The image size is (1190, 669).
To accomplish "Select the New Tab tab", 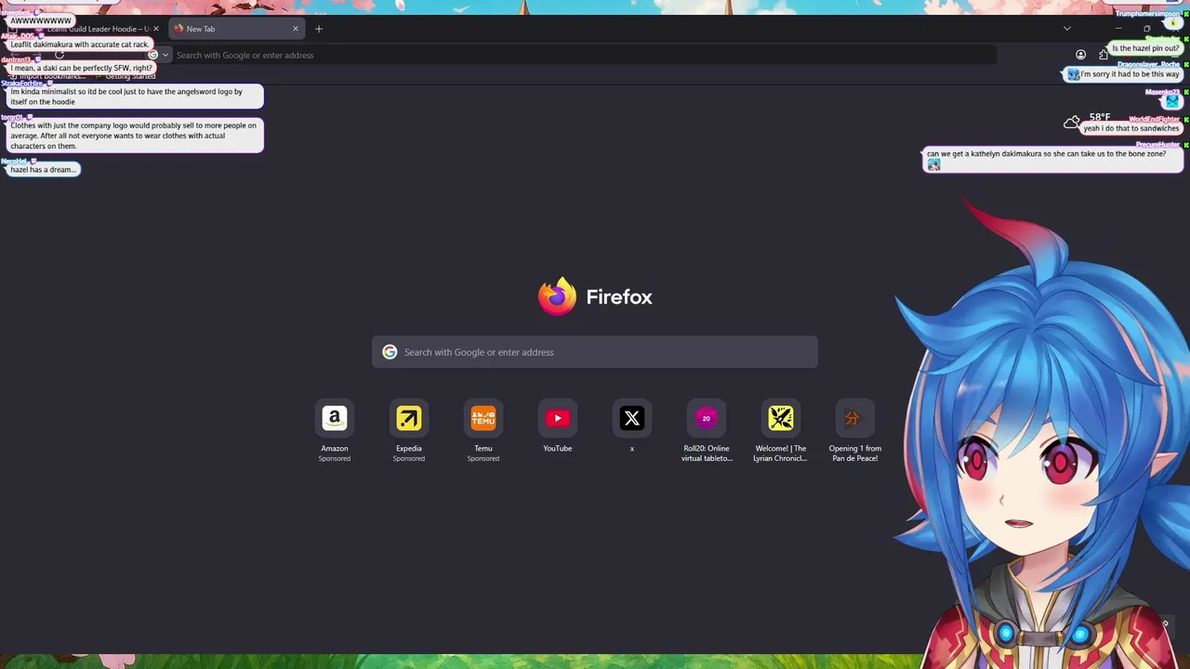I will 236,29.
